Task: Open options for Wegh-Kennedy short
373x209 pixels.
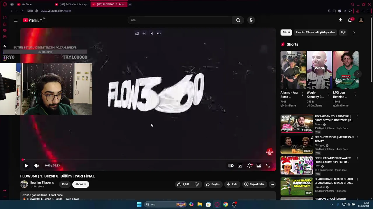Action: pyautogui.click(x=329, y=94)
